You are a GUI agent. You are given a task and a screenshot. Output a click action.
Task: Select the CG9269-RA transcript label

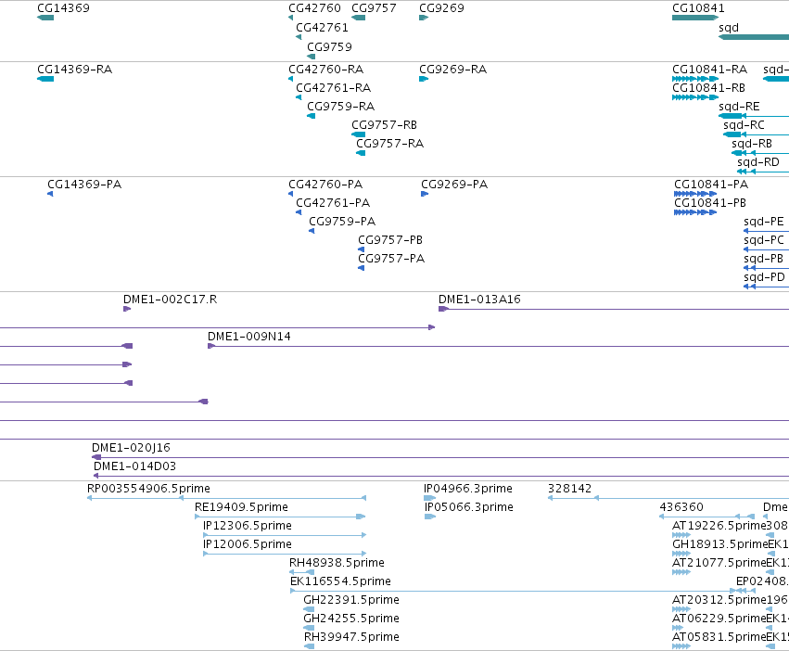pyautogui.click(x=452, y=69)
